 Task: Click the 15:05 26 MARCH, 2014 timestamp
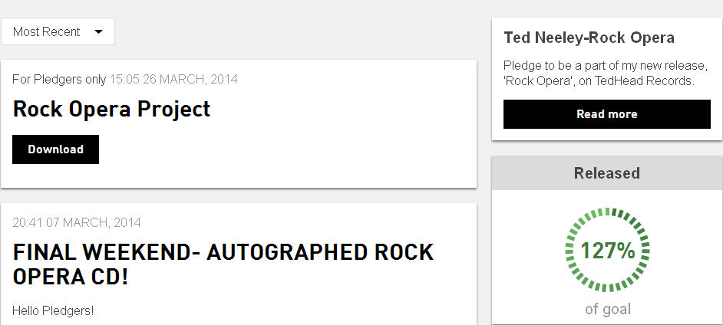[173, 79]
